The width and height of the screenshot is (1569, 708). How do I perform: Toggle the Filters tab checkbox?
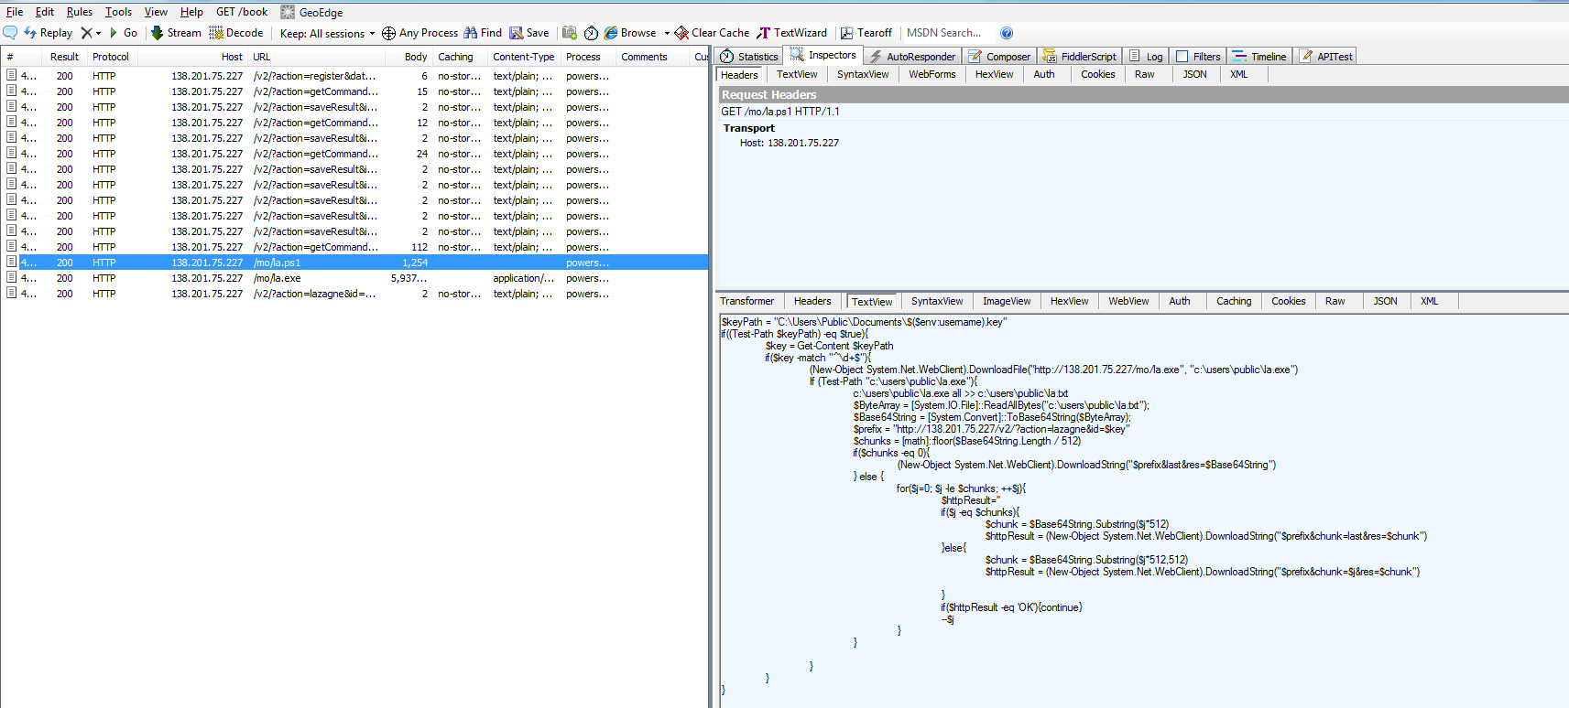(1182, 57)
